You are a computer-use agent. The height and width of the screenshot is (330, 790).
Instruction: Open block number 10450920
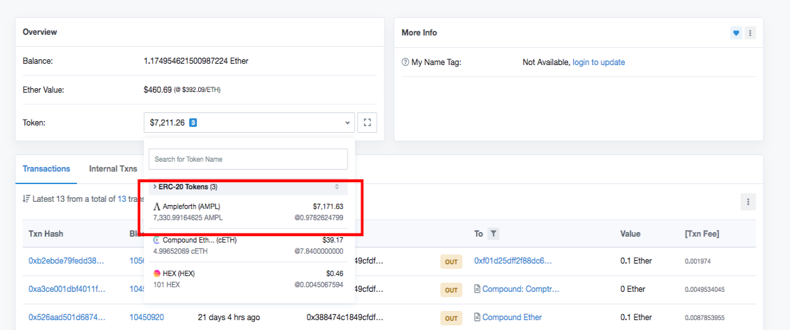coord(147,318)
